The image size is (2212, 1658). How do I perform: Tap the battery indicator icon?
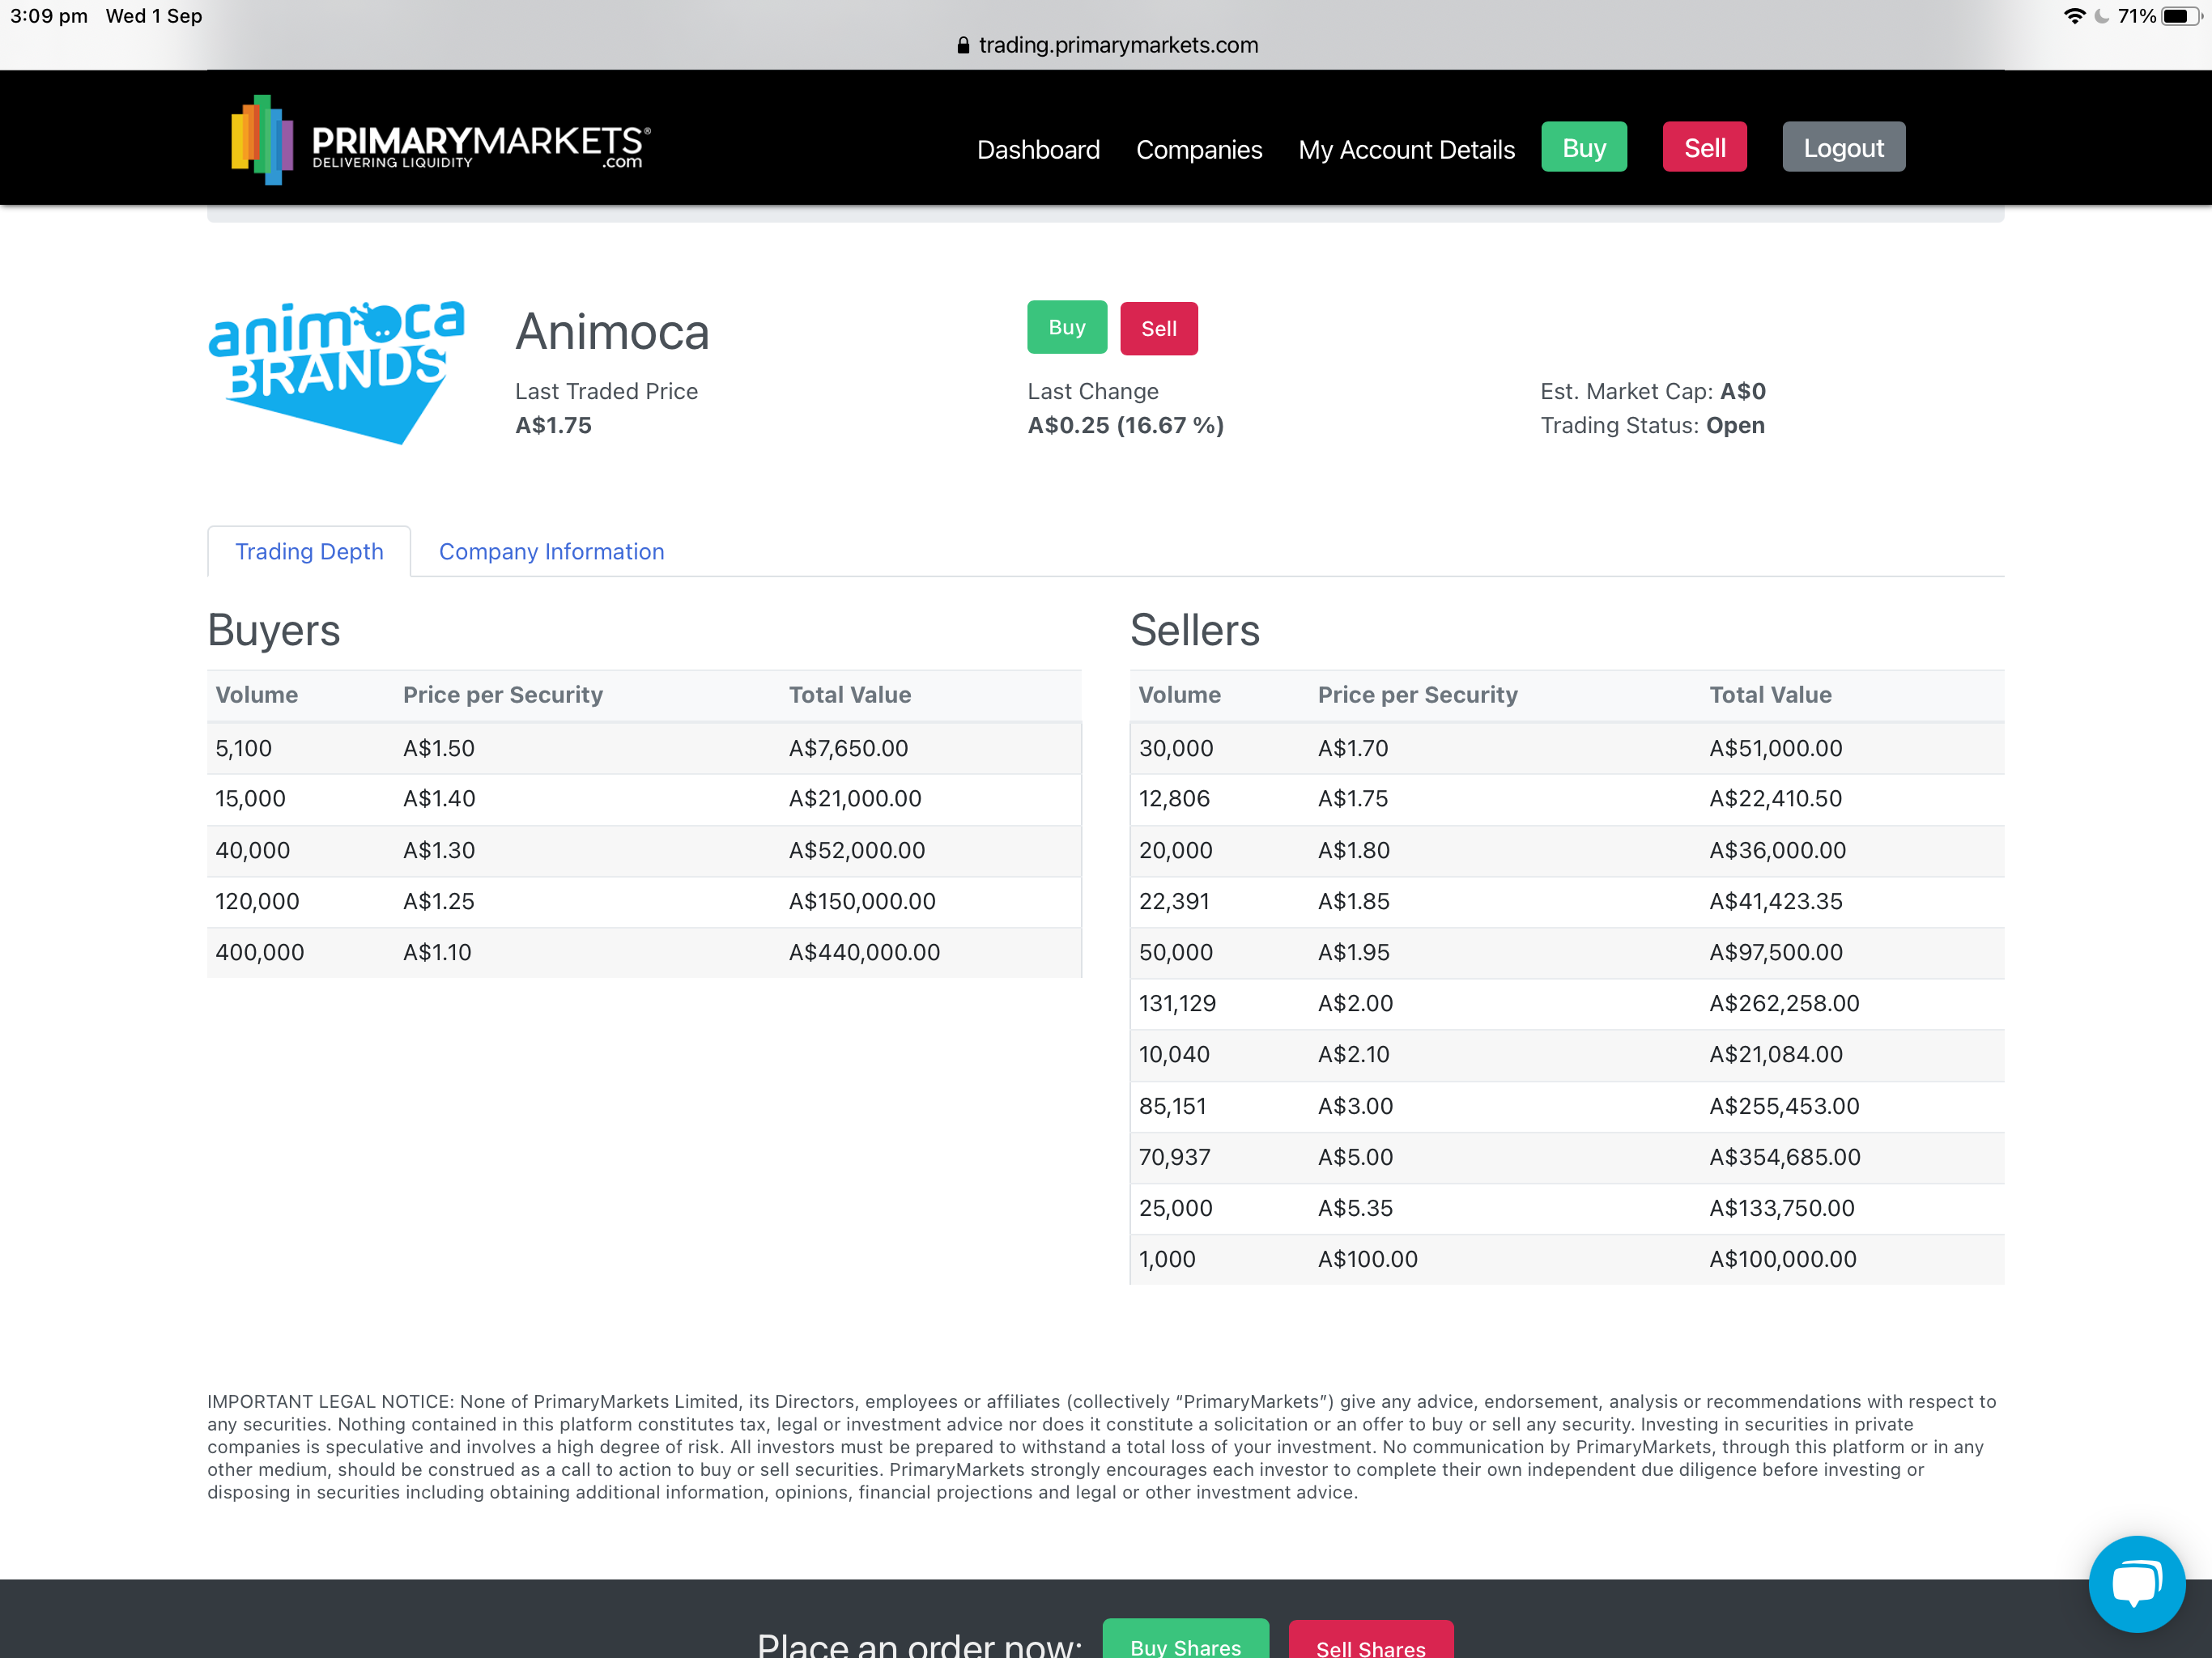tap(2181, 16)
